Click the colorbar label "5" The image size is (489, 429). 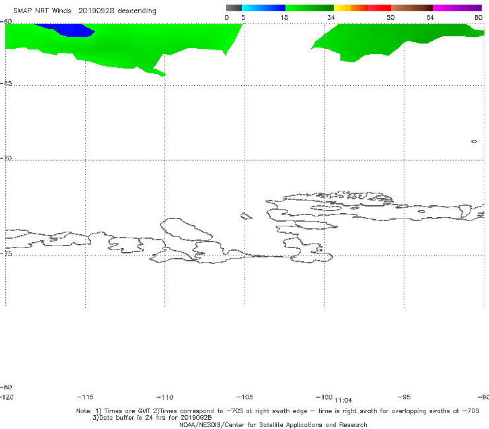click(243, 18)
